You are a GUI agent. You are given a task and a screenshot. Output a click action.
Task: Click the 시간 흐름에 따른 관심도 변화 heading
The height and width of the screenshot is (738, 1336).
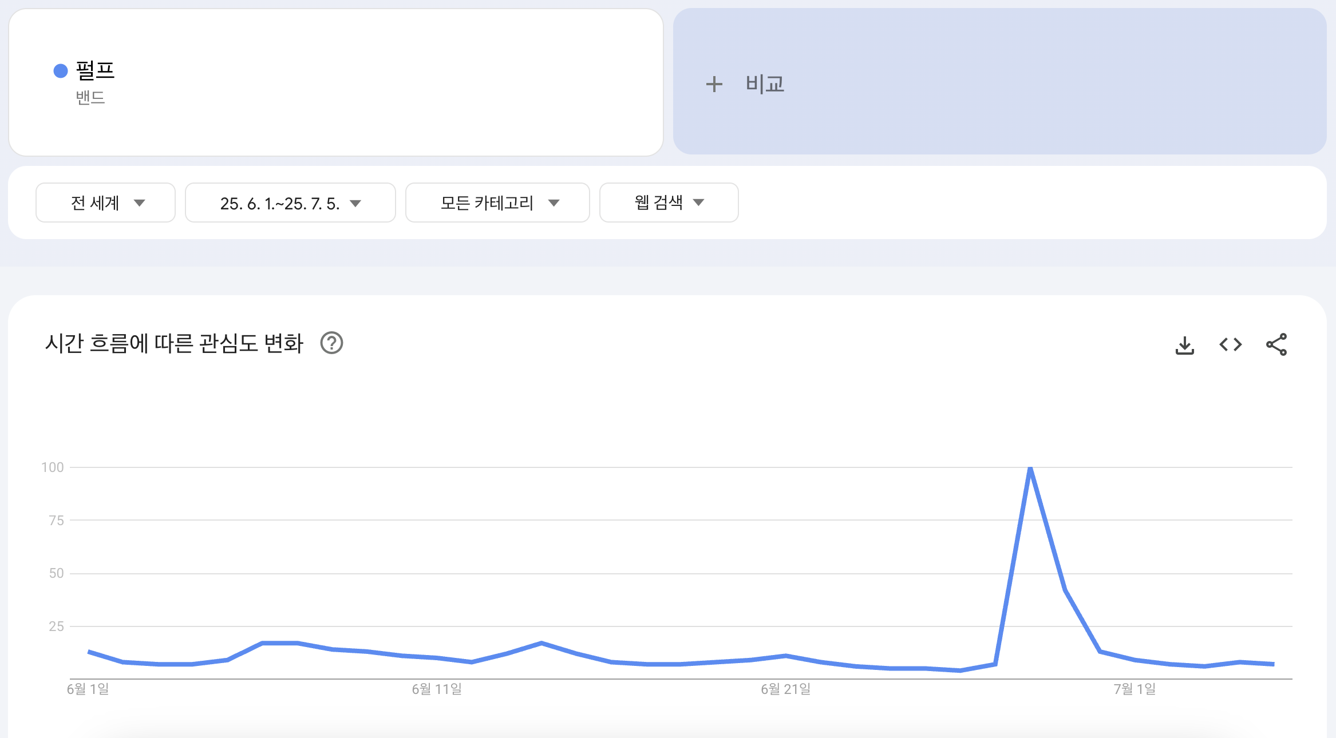click(174, 343)
